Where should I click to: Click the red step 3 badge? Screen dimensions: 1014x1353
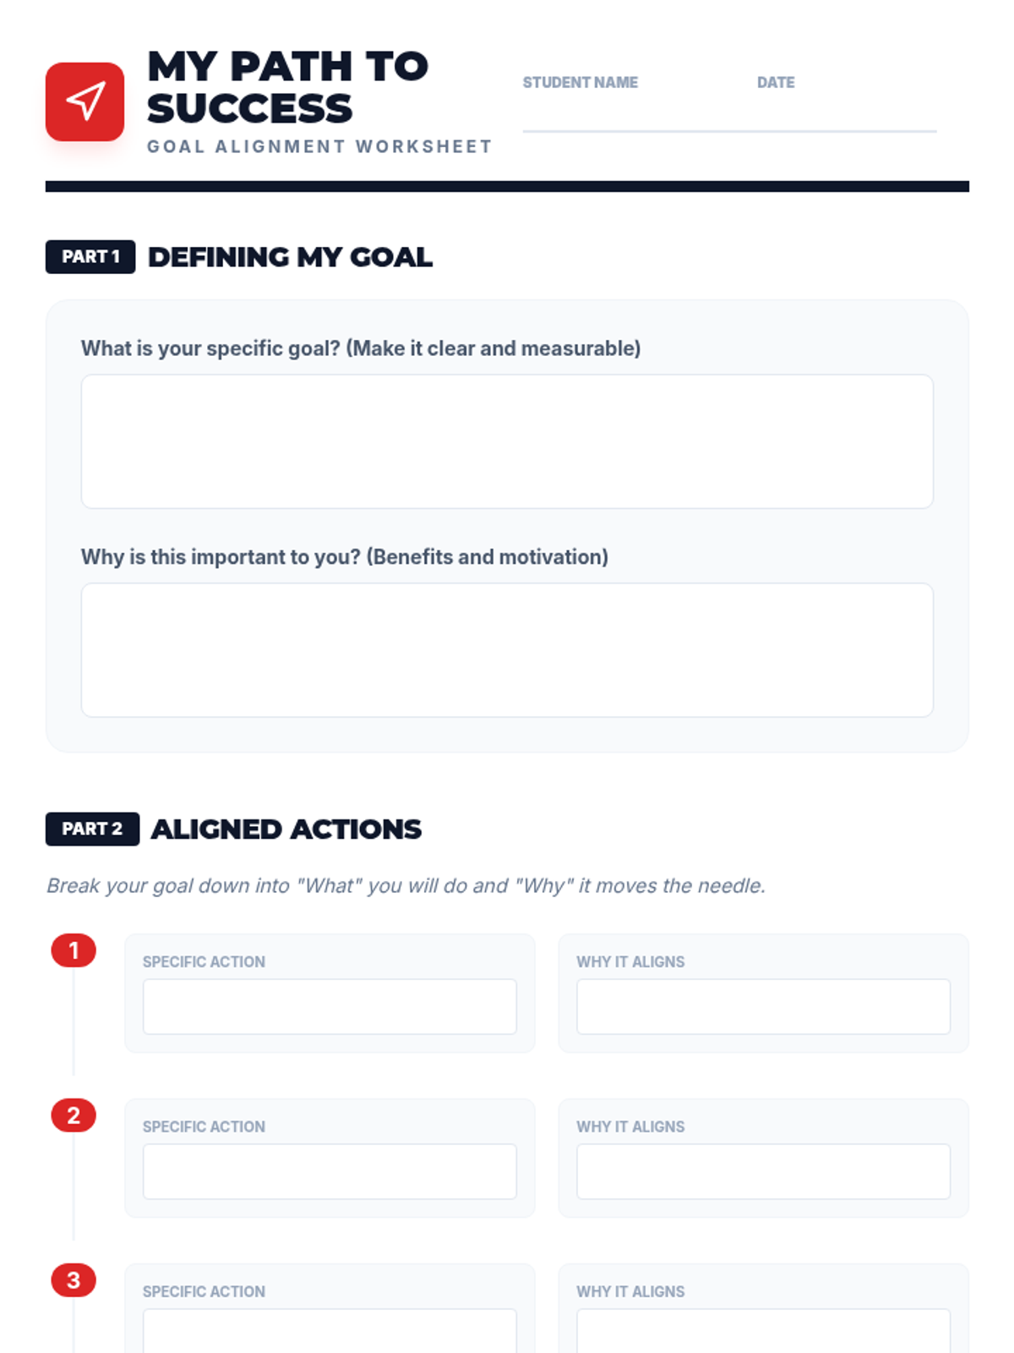tap(74, 1280)
